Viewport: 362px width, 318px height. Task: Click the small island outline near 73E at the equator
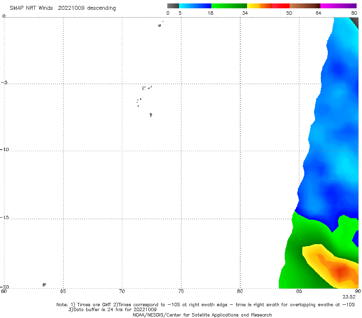point(159,25)
